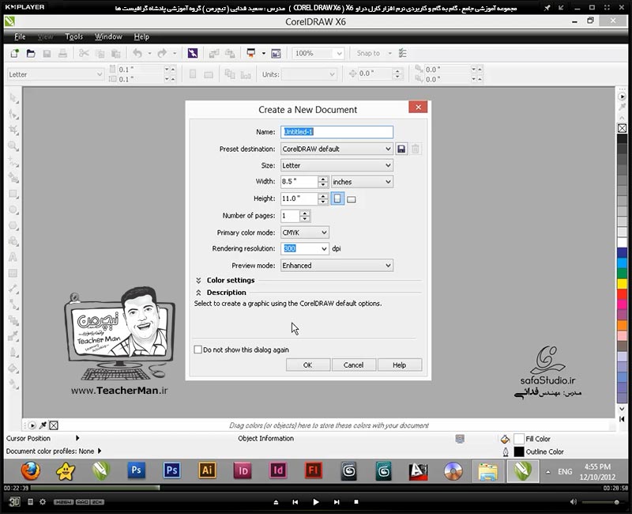Expand the Color settings section
This screenshot has width=632, height=514.
pyautogui.click(x=198, y=280)
